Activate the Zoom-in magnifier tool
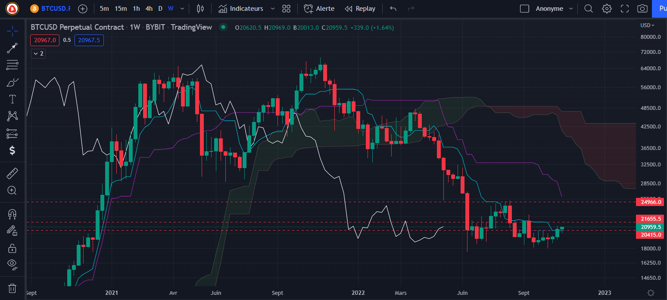Screen dimensions: 667x300 coord(12,190)
